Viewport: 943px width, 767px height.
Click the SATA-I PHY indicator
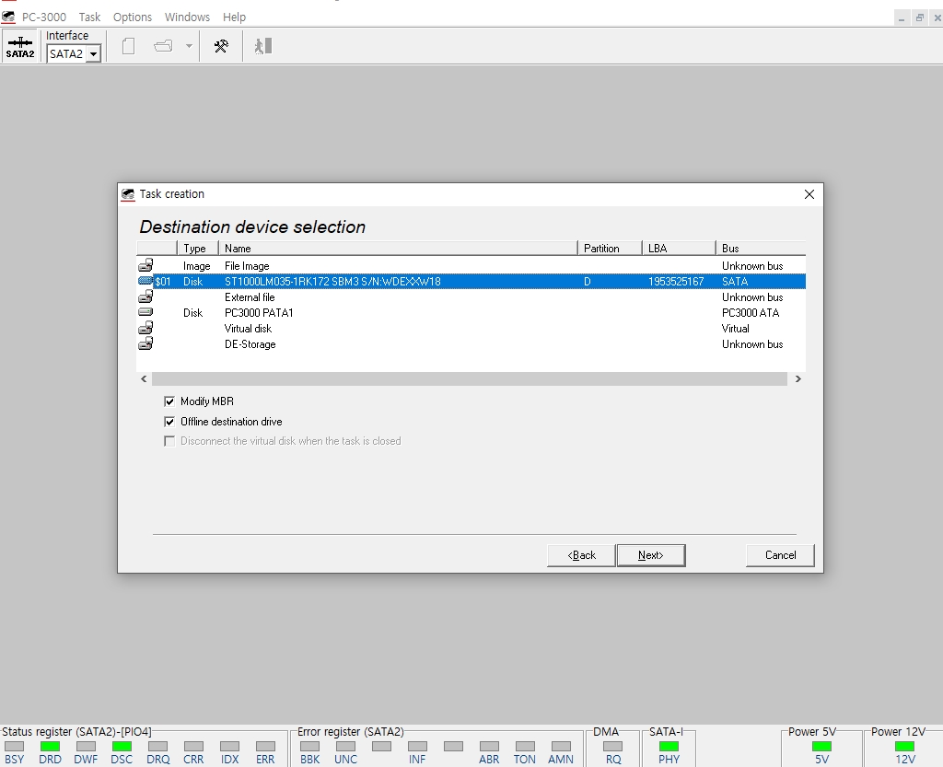point(669,746)
